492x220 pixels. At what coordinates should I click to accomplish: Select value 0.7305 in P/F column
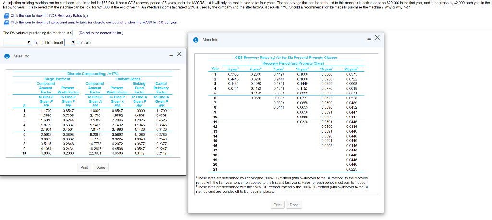pos(68,115)
